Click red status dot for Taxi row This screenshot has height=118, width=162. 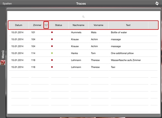(52, 67)
